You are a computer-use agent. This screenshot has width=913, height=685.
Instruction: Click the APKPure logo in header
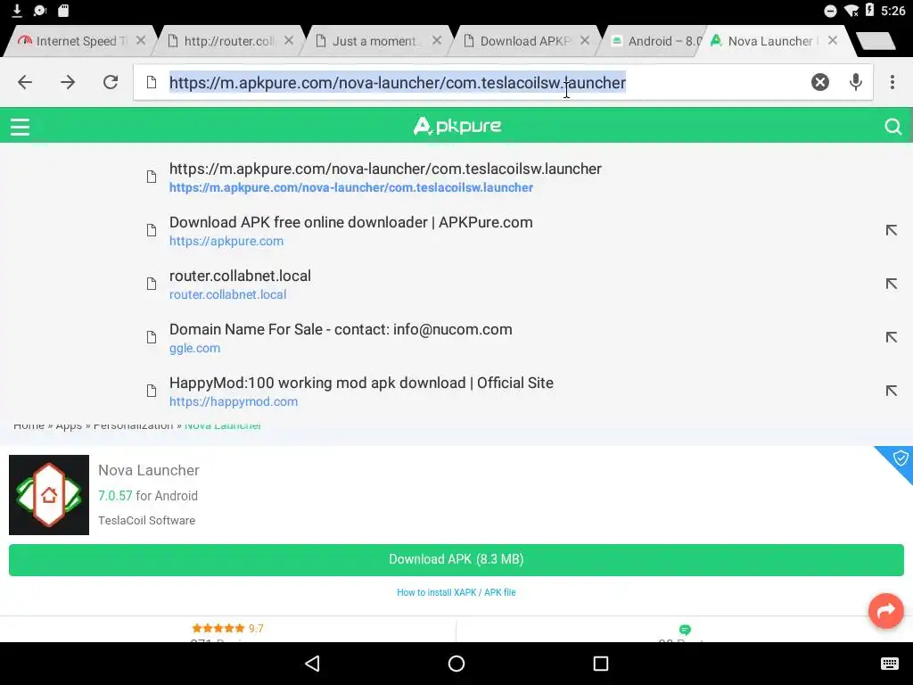(457, 126)
